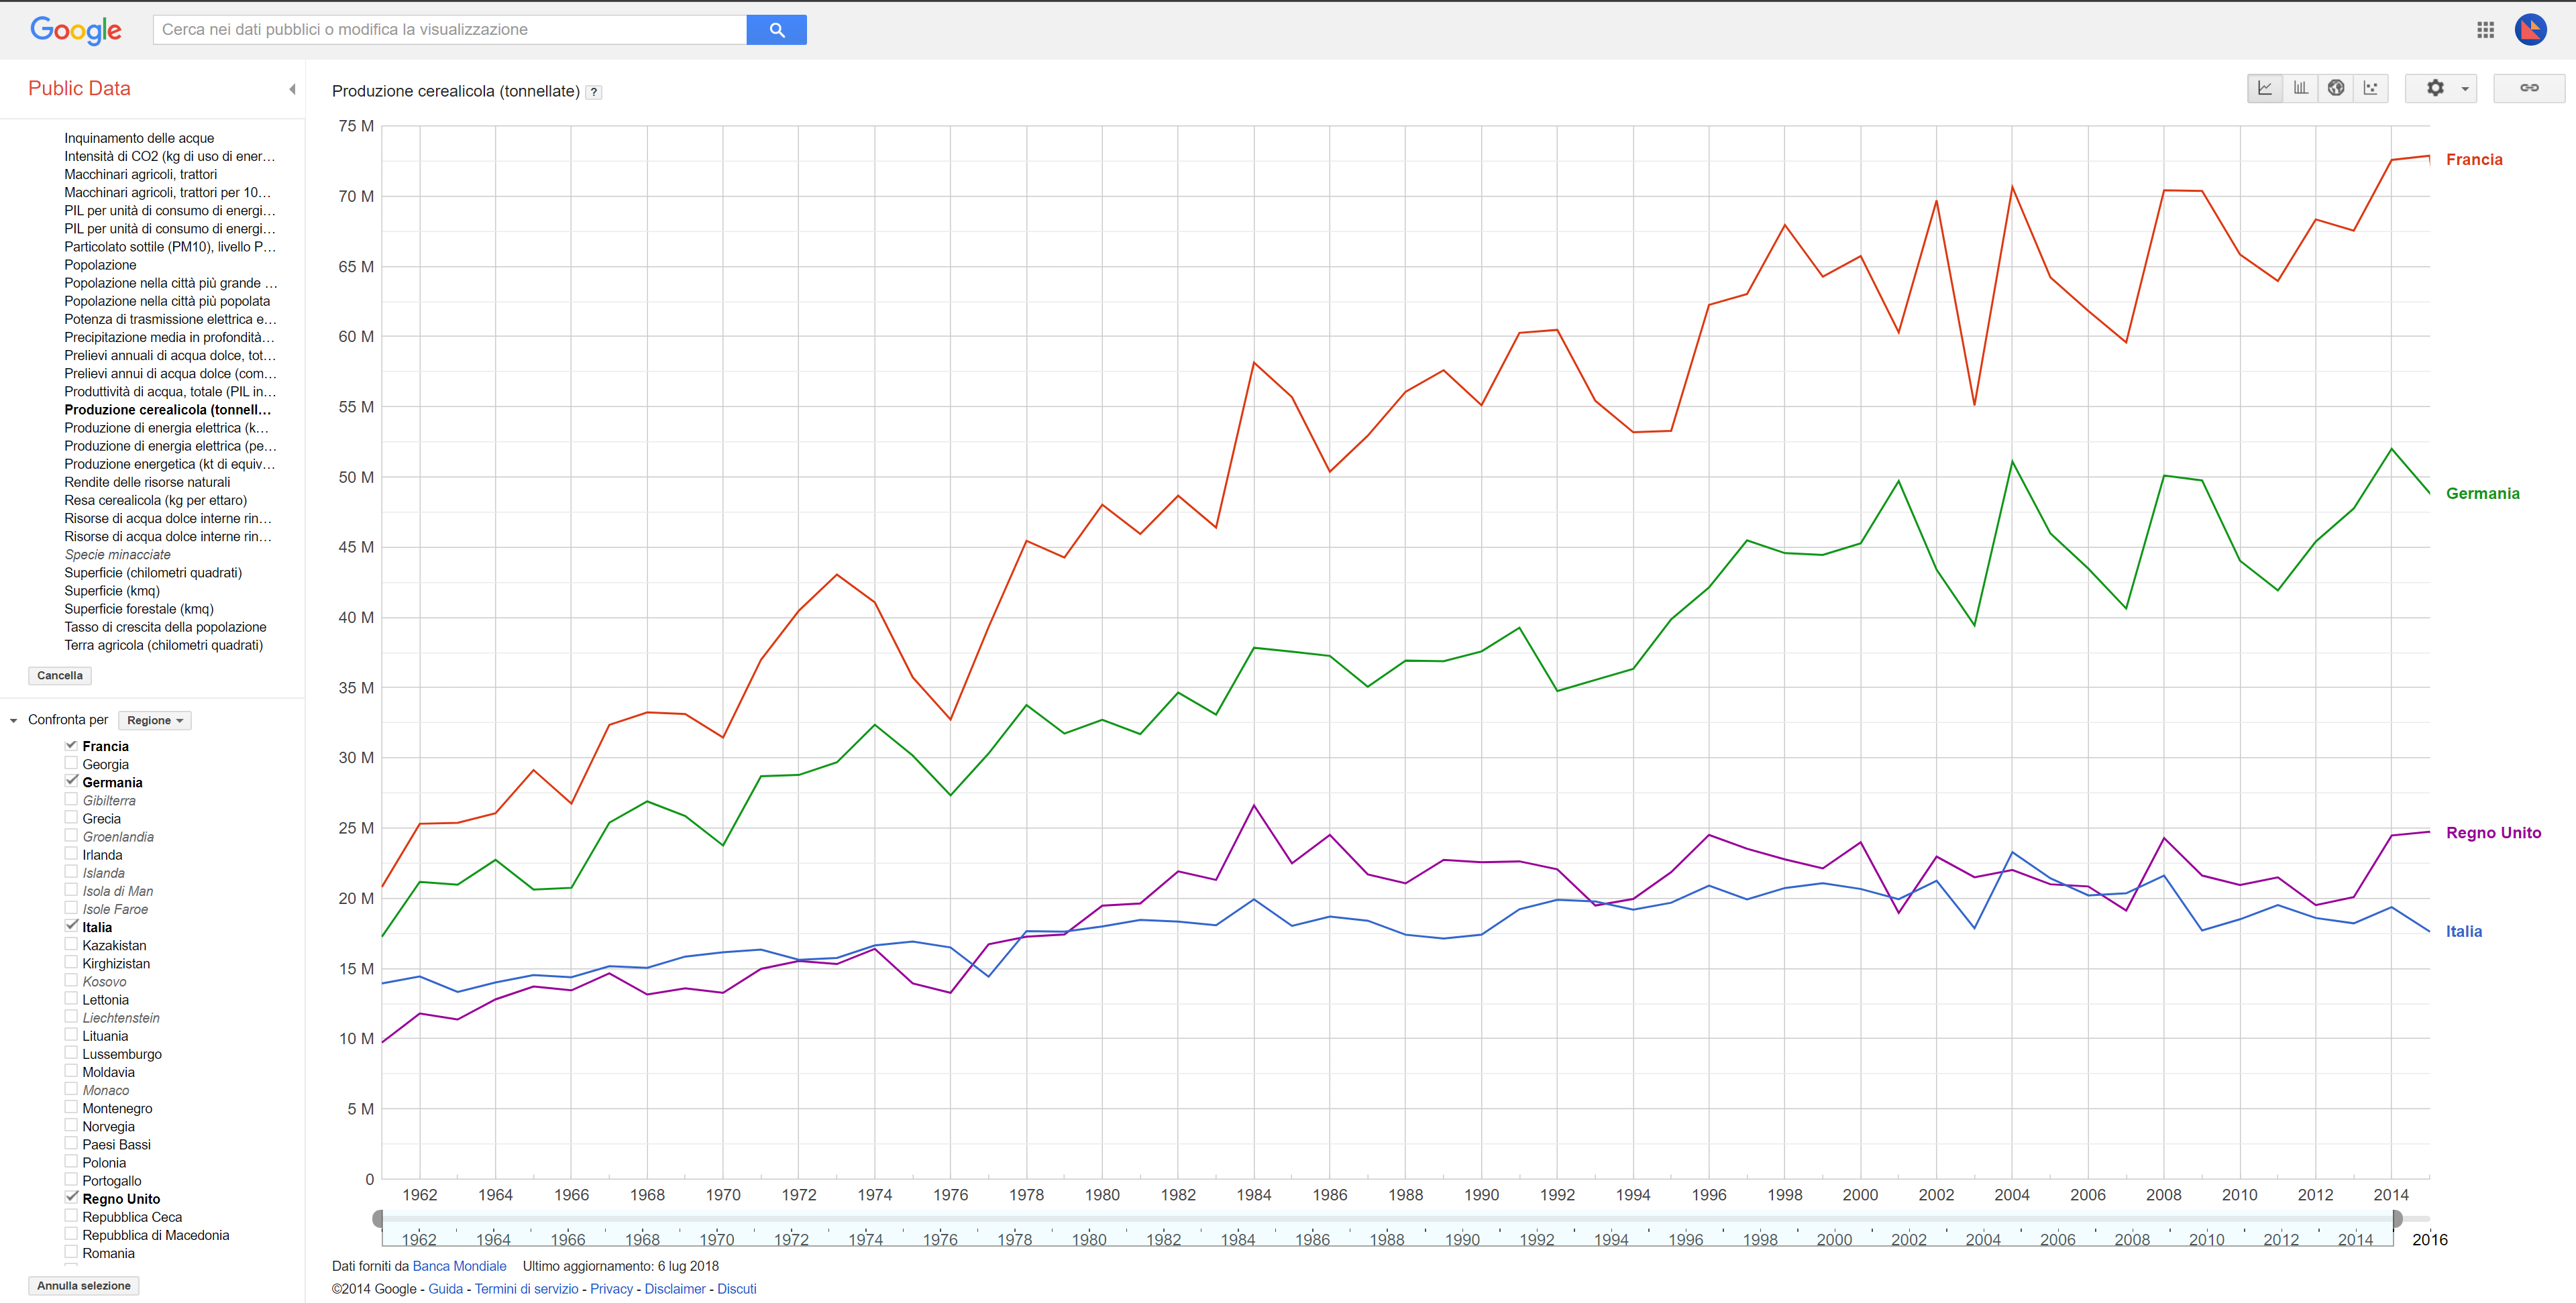Viewport: 2576px width, 1303px height.
Task: Switch to the line chart view
Action: 2265,88
